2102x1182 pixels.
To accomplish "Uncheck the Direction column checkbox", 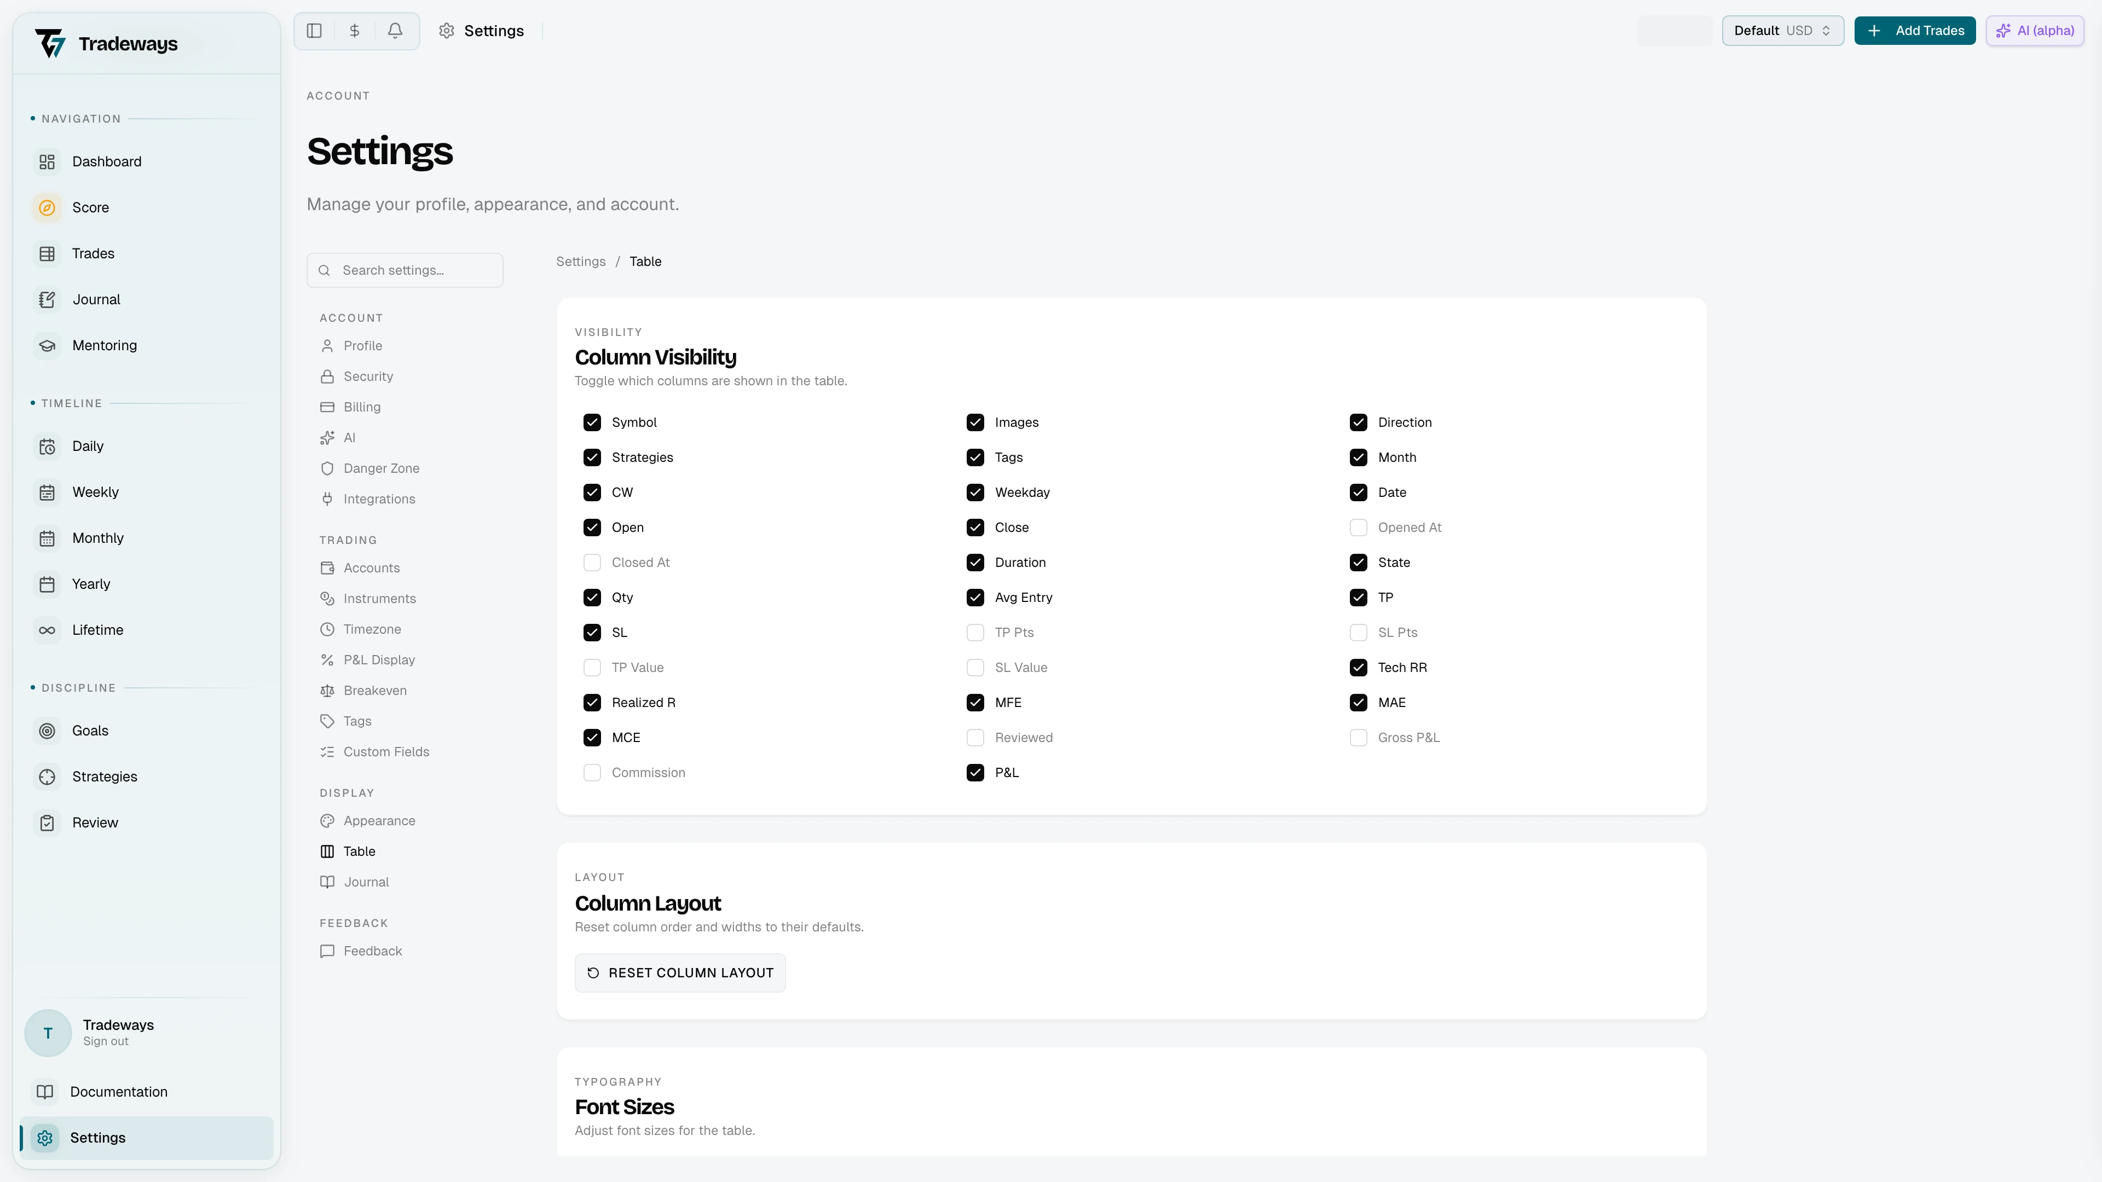I will [1359, 422].
